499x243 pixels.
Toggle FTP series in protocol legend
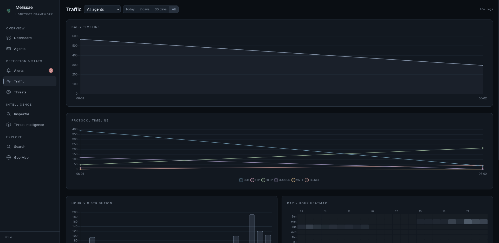(x=255, y=180)
